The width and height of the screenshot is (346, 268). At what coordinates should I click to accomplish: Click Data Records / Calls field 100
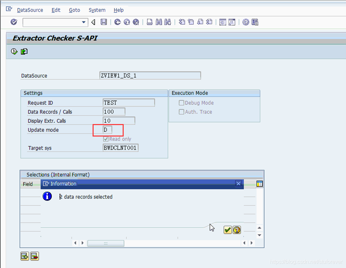coord(114,112)
